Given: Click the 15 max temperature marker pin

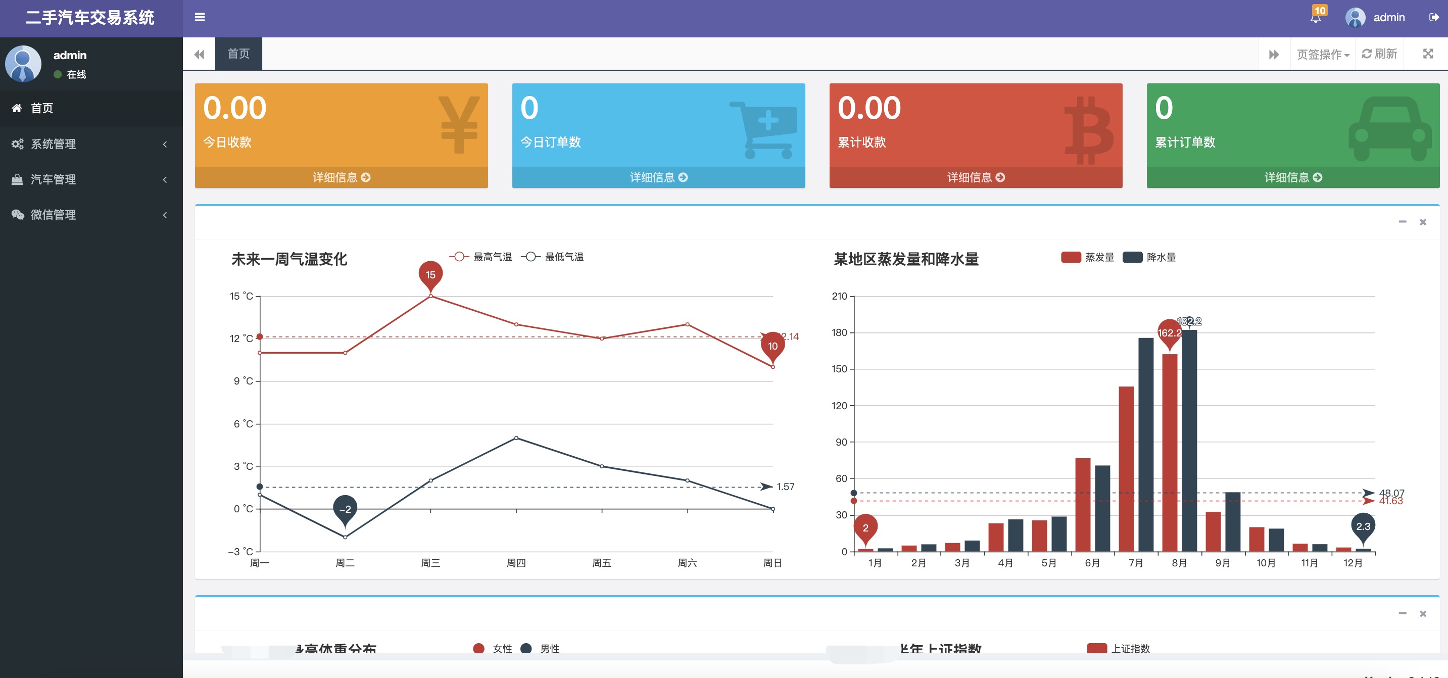Looking at the screenshot, I should click(430, 275).
